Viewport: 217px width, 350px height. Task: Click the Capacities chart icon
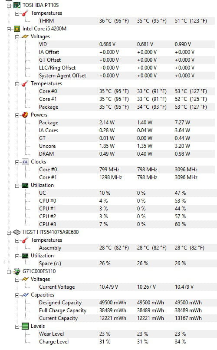pos(25,295)
